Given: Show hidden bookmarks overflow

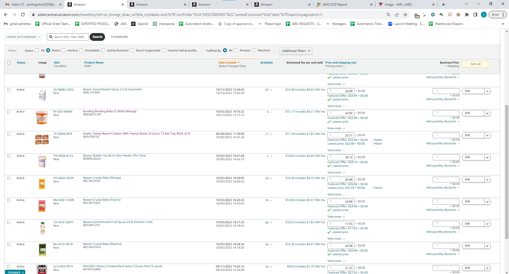Looking at the screenshot, I should [x=503, y=24].
